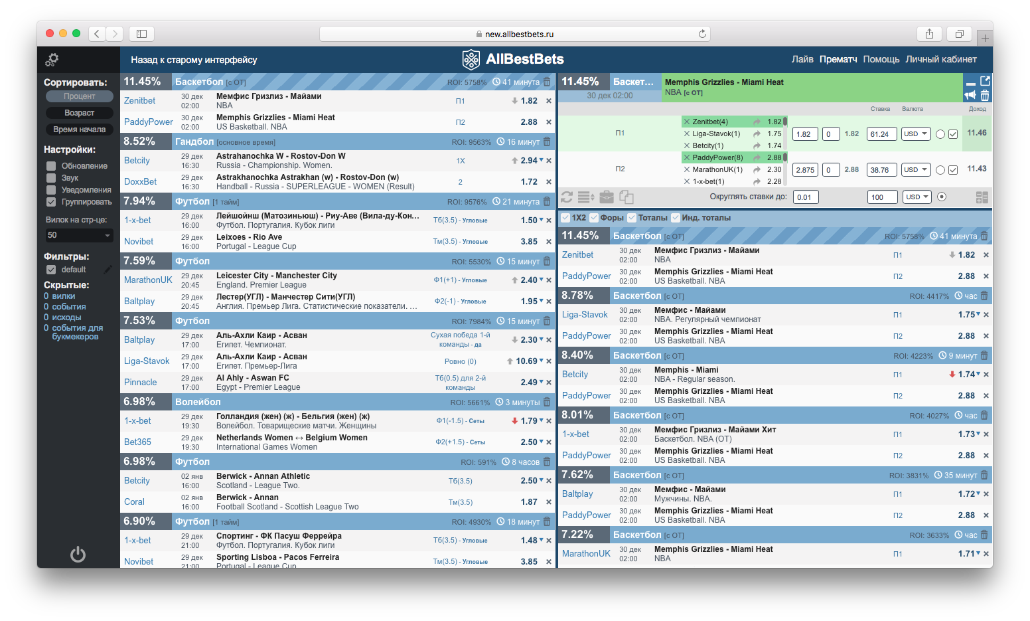Uncheck the Тоталы checkbox

pyautogui.click(x=632, y=218)
